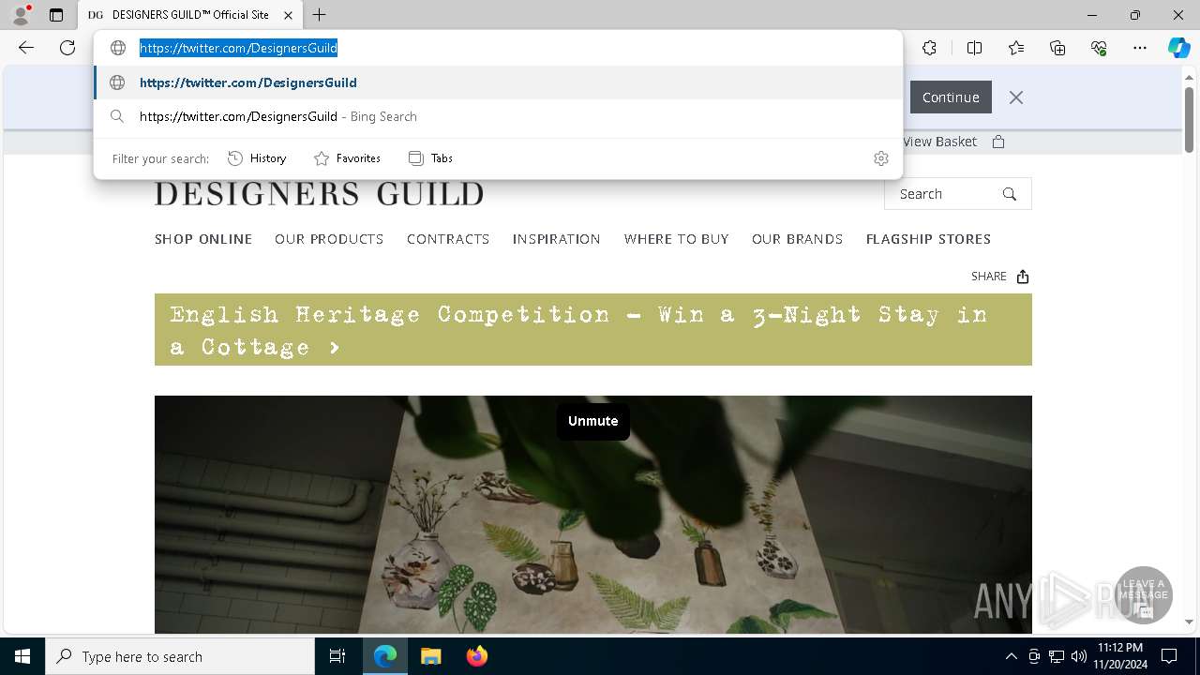The image size is (1200, 675).
Task: Open the Edge profile icon
Action: [x=20, y=15]
